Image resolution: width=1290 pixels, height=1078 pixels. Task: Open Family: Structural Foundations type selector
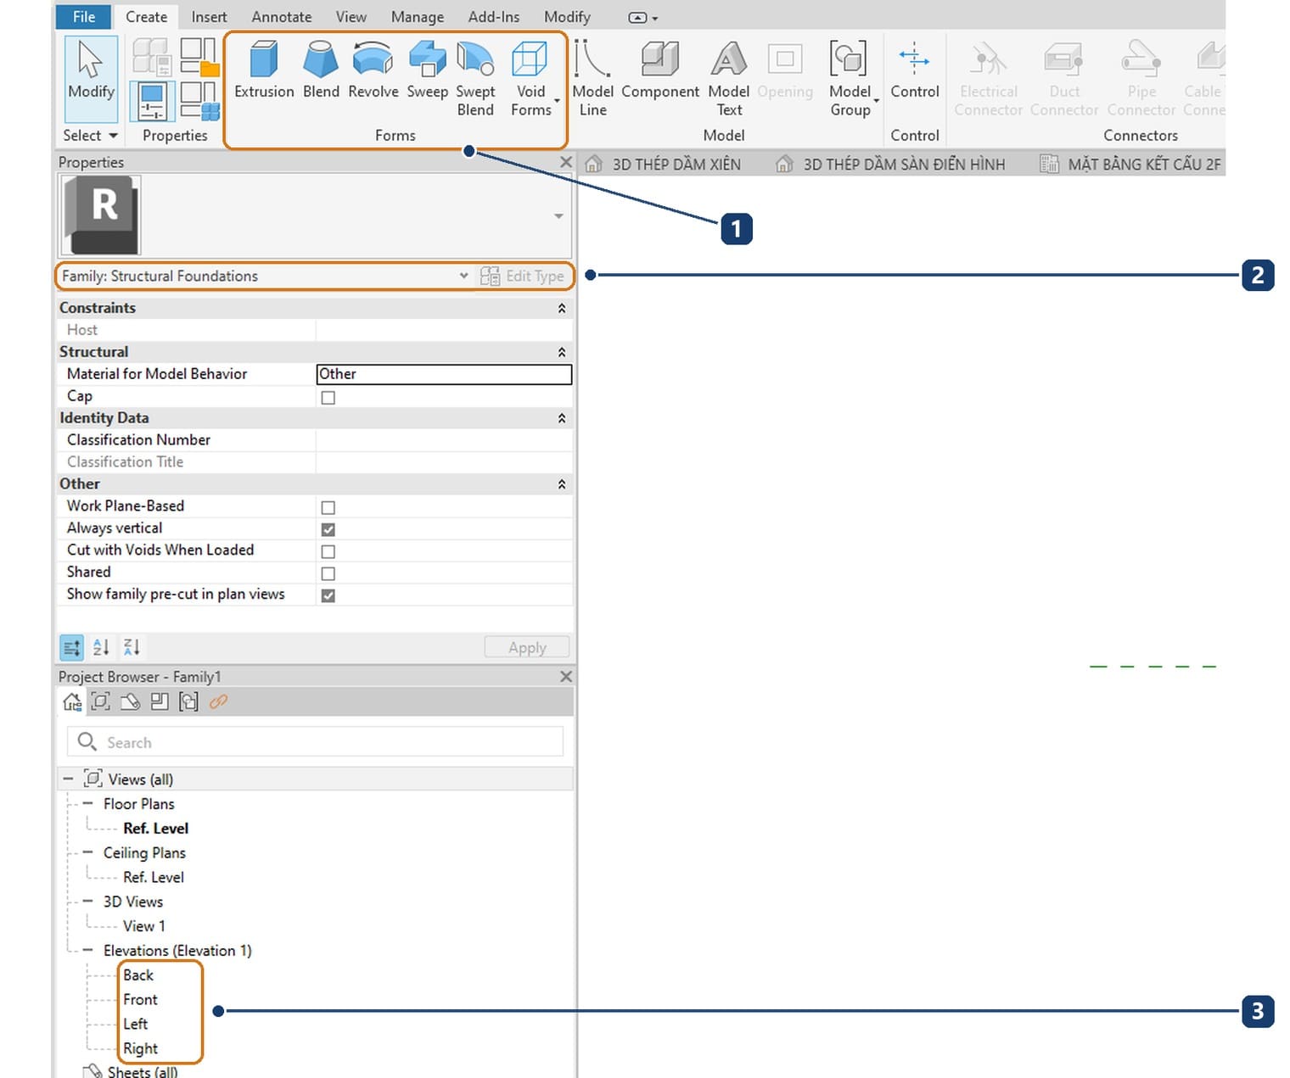click(x=264, y=276)
